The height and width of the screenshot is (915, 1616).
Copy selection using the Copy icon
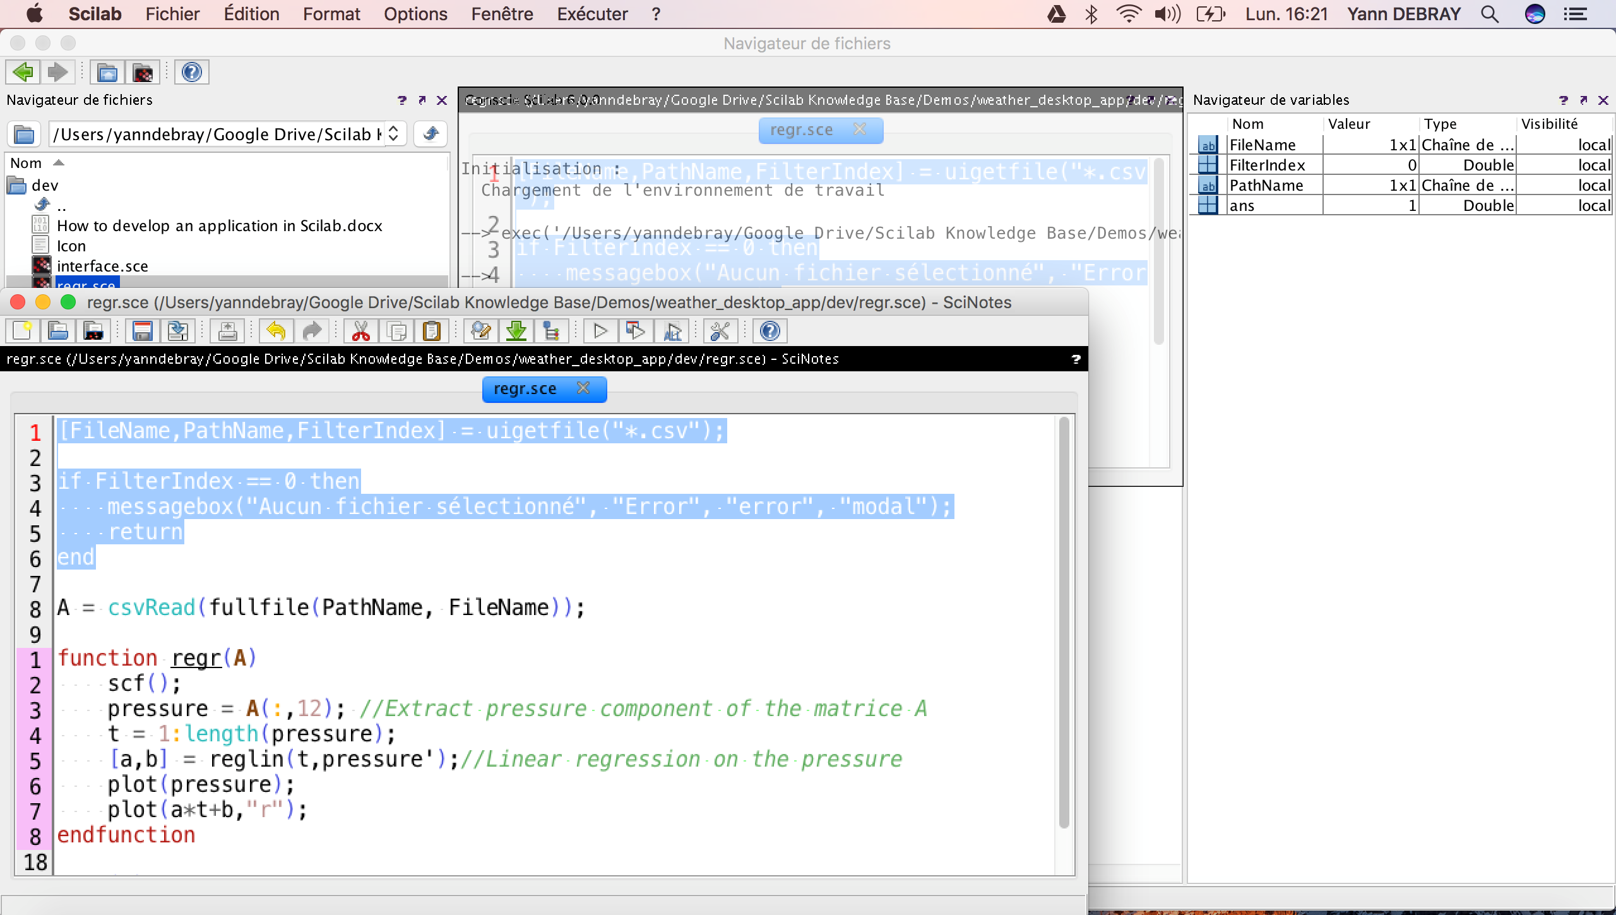396,331
